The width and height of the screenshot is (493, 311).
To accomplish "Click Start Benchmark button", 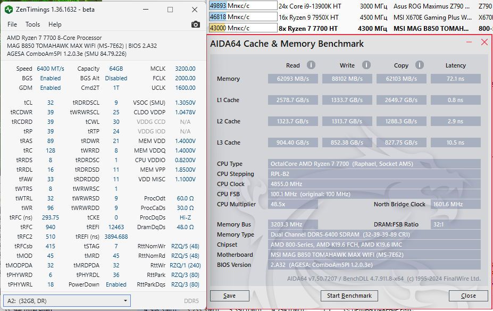I will coord(349,296).
